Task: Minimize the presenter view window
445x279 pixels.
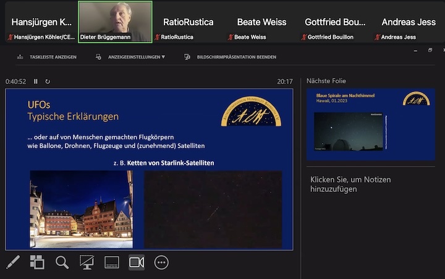Action: pos(415,51)
